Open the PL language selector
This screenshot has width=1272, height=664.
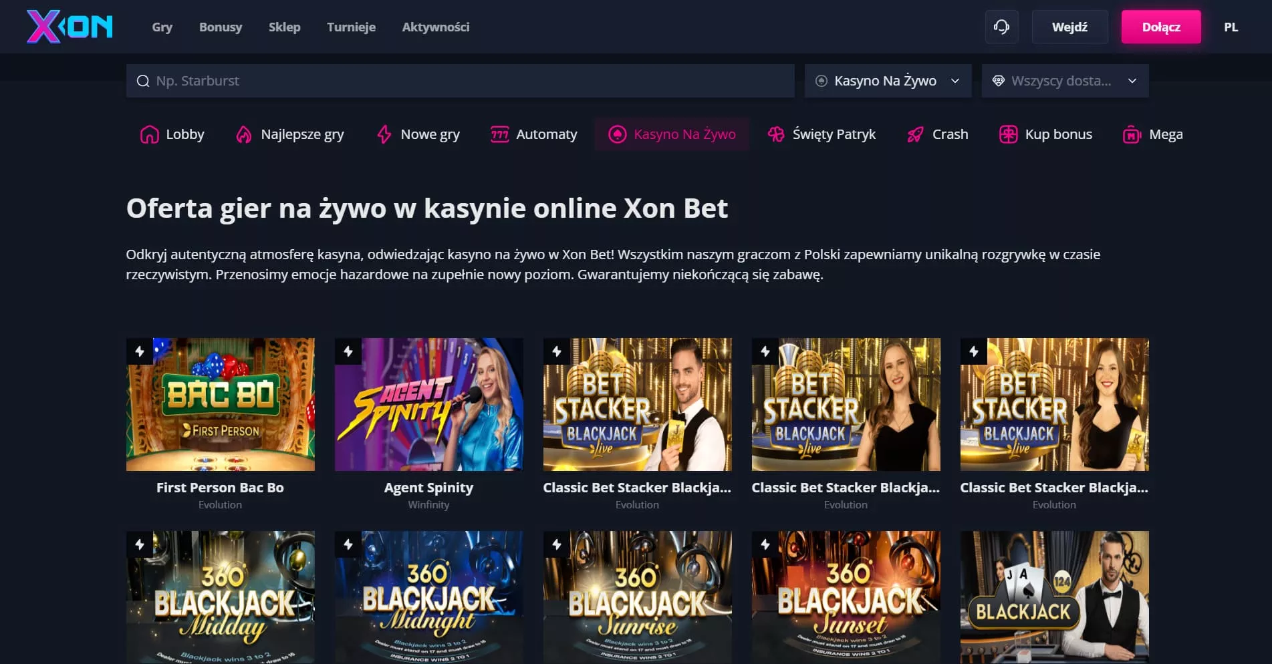click(1231, 27)
